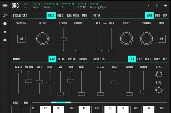The image size is (171, 113).
Task: Switch to the OSC 2 tab
Action: [x=60, y=15]
